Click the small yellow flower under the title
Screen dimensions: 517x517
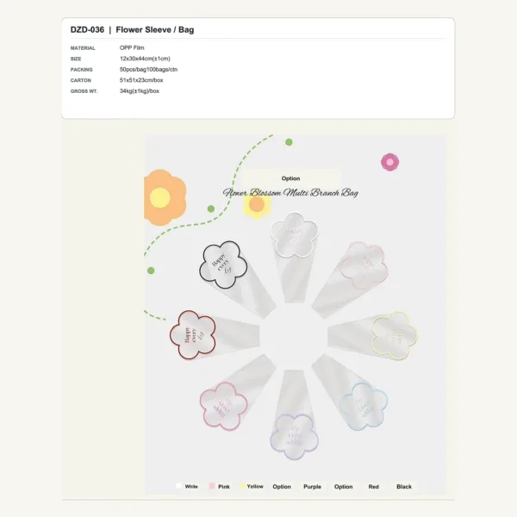tap(257, 206)
